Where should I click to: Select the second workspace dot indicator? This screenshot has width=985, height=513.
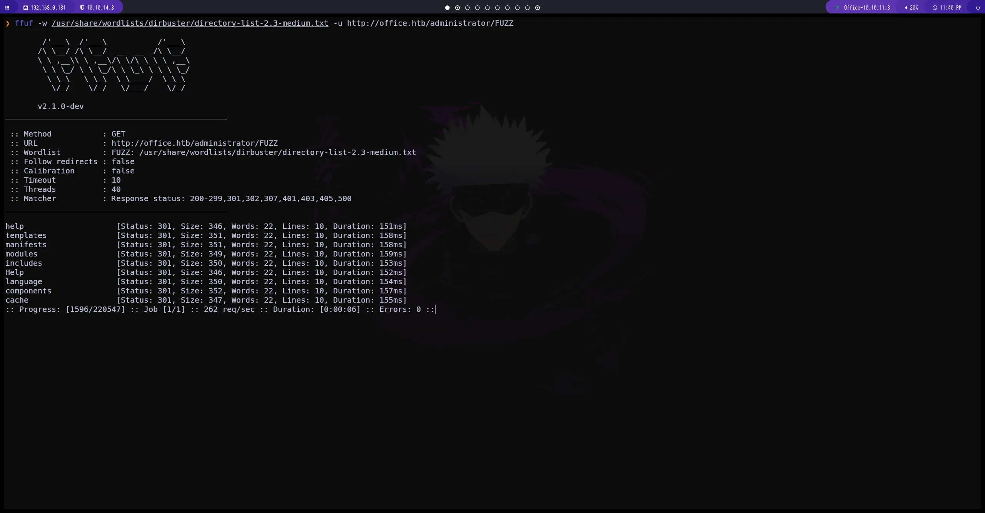(457, 8)
